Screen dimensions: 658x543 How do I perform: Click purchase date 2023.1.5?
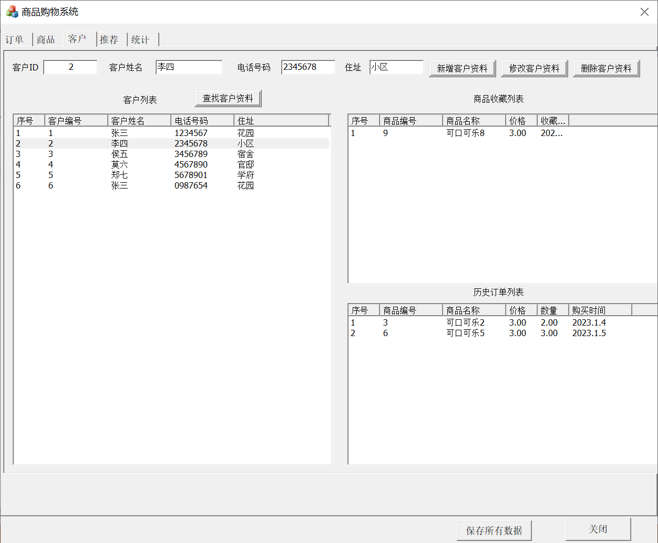[x=589, y=333]
